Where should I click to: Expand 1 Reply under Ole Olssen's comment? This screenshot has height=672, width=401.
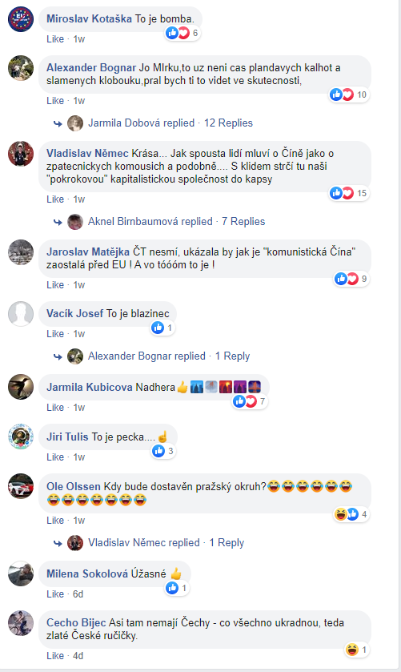click(227, 542)
